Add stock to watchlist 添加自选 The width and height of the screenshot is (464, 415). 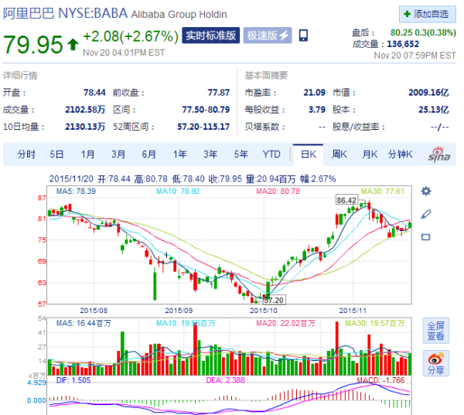[428, 14]
